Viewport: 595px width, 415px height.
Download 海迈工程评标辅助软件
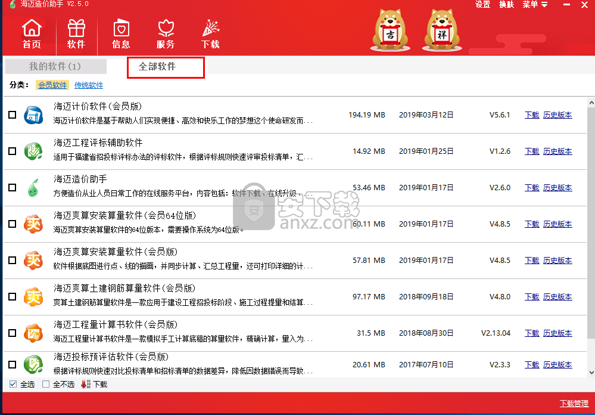pos(532,151)
